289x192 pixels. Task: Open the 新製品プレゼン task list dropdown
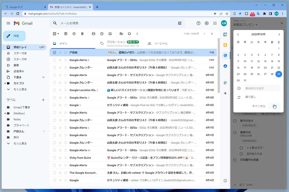245,25
